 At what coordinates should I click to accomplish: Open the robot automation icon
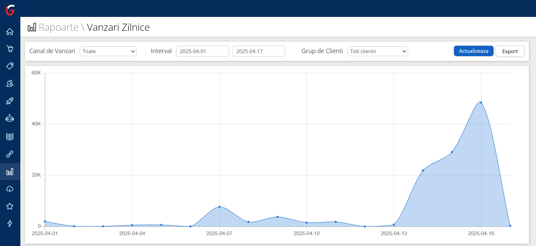coord(10,118)
